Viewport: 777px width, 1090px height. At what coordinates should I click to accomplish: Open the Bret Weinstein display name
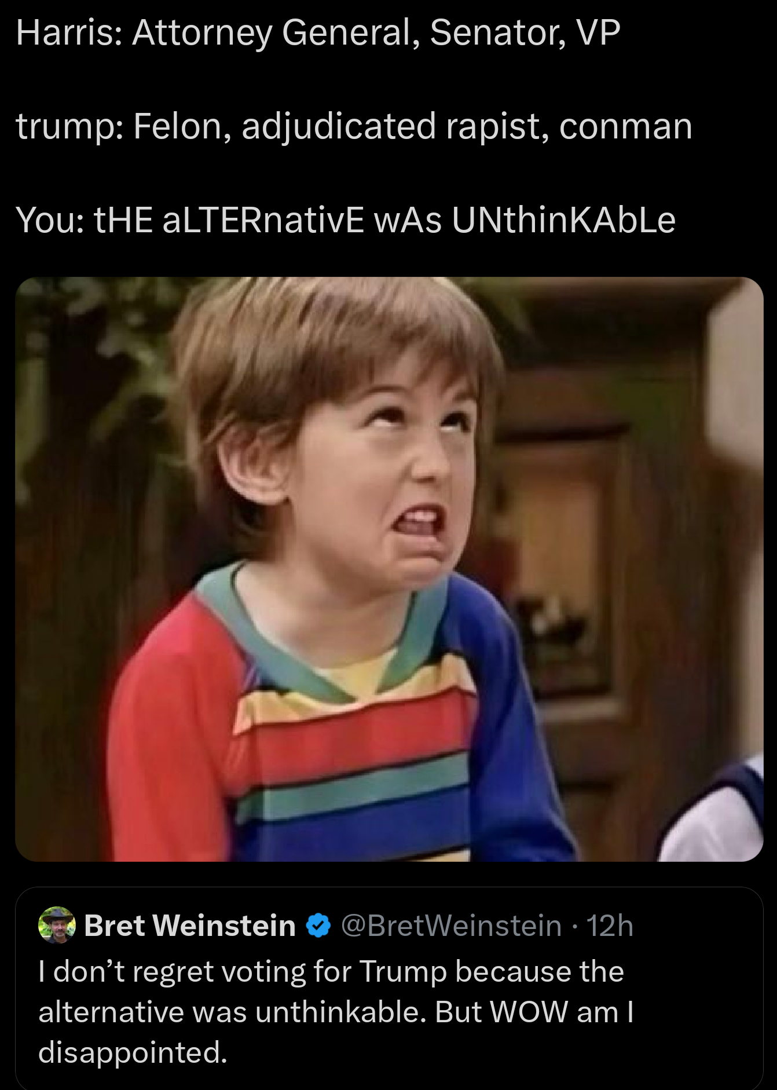(190, 926)
